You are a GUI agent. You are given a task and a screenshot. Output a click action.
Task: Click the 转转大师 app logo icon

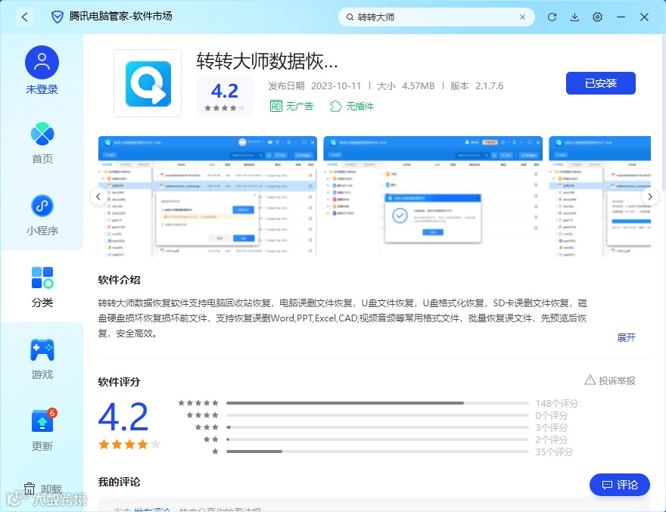[x=148, y=83]
